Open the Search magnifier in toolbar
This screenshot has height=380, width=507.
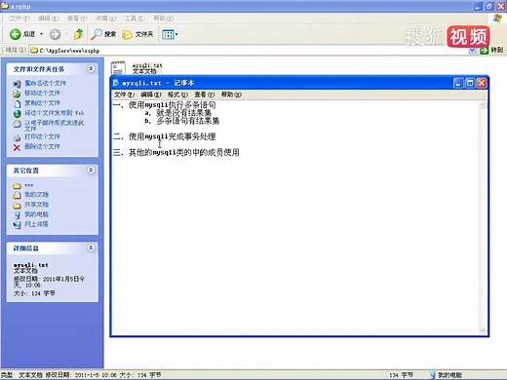pyautogui.click(x=103, y=34)
